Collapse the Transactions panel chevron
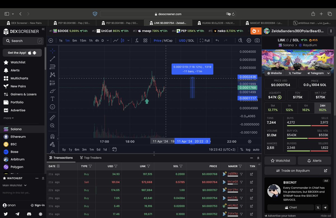Image resolution: width=336 pixels, height=218 pixels. 258,158
